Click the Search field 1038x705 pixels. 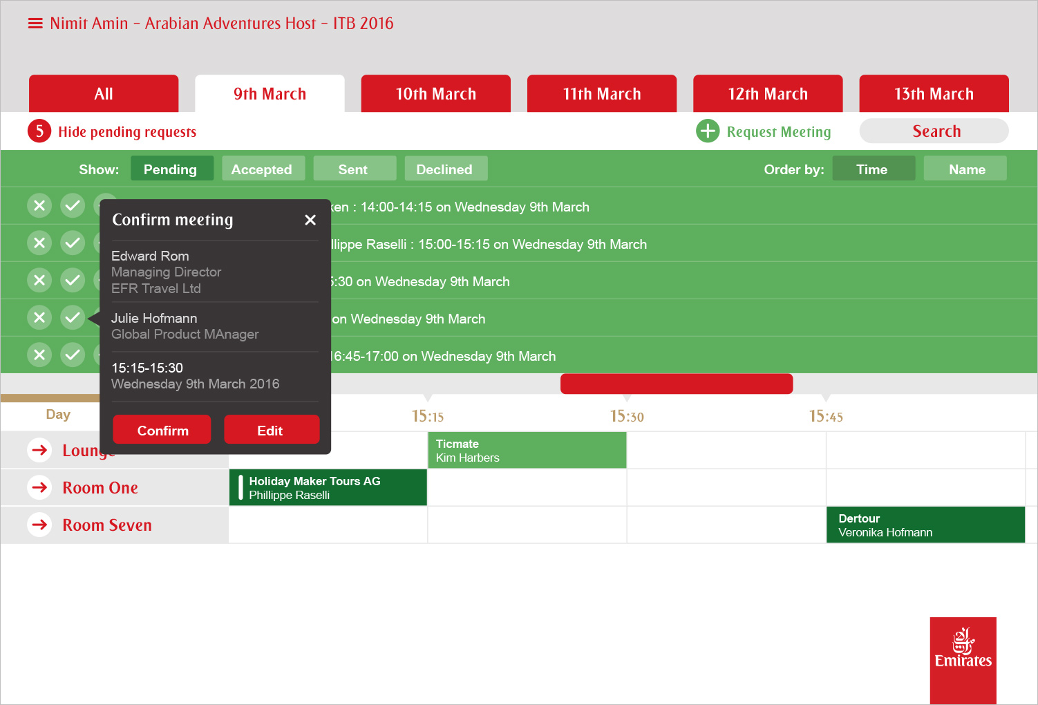pos(934,131)
